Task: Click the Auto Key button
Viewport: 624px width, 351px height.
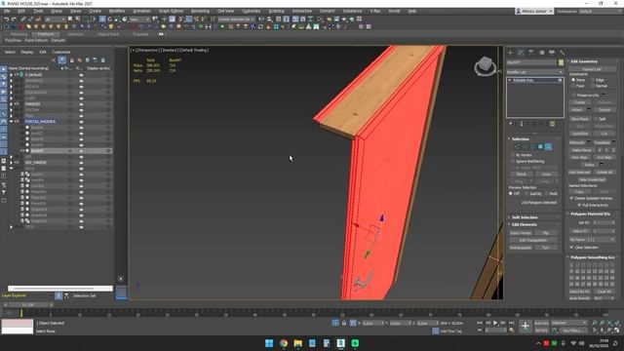Action: pos(541,323)
